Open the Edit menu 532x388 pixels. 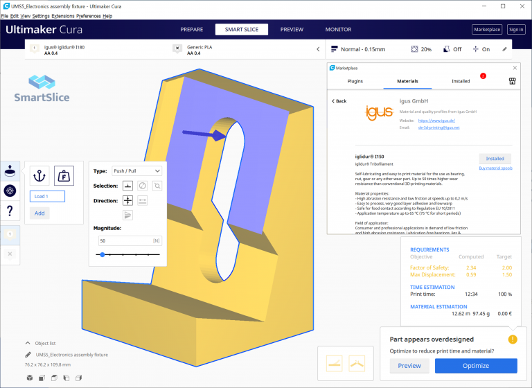point(15,16)
